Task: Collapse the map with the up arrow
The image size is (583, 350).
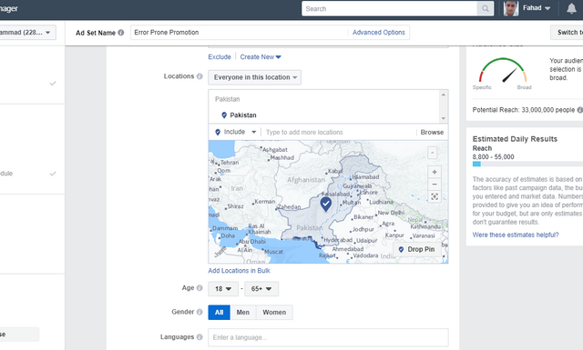Action: pyautogui.click(x=432, y=153)
